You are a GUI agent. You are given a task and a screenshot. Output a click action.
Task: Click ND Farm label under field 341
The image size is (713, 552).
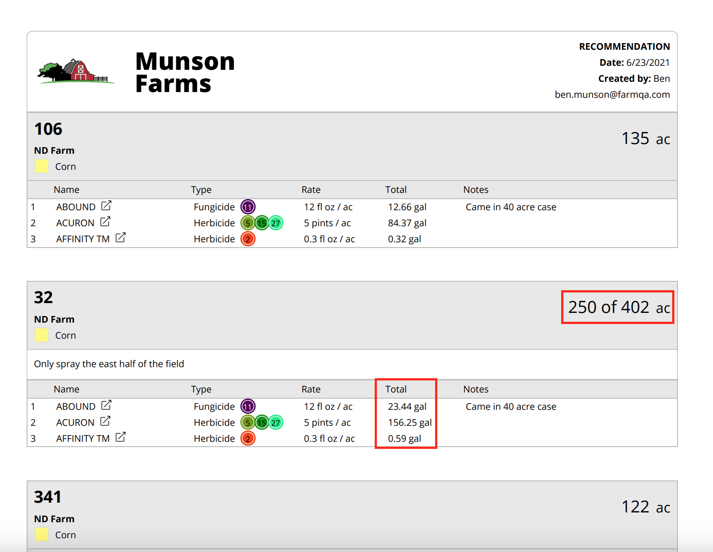[54, 519]
